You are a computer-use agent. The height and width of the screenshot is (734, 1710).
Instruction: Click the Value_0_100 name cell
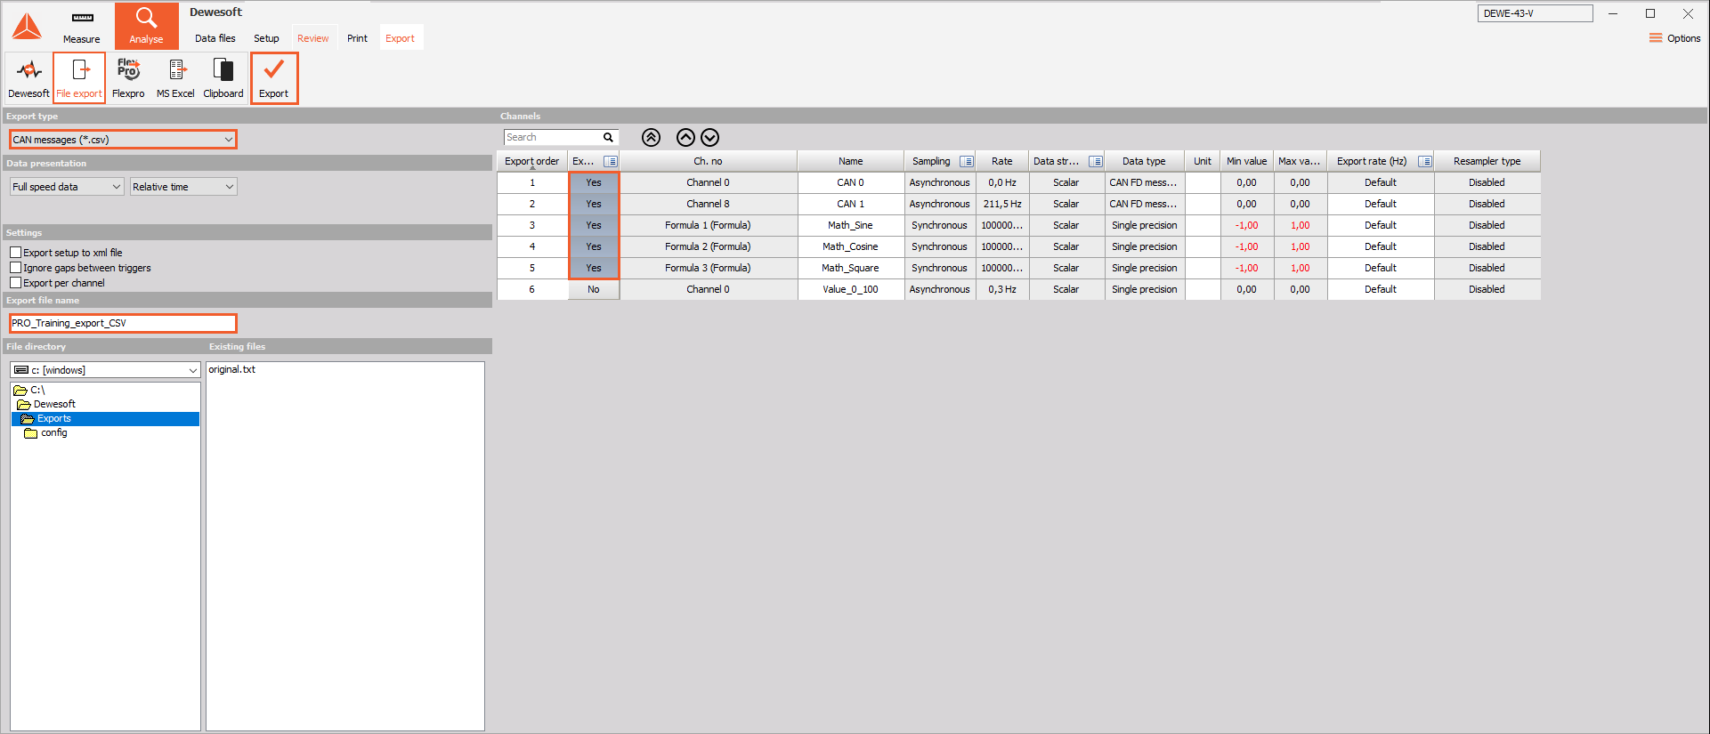tap(851, 289)
